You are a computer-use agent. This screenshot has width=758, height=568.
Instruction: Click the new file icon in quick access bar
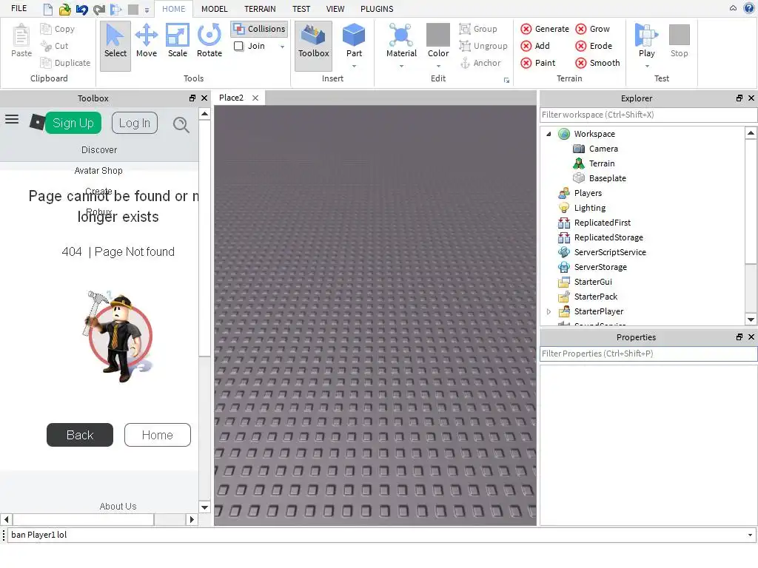tap(48, 9)
